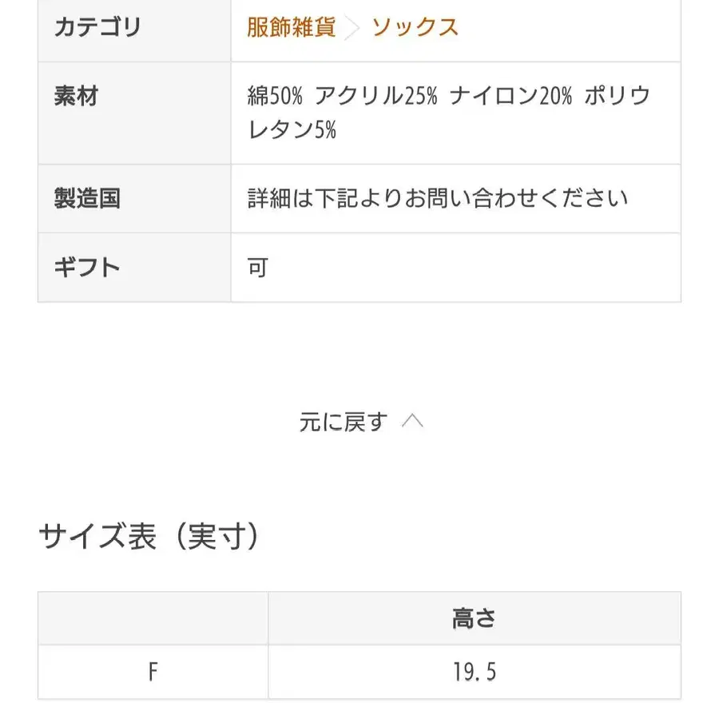Open the ソックス category link
Image resolution: width=719 pixels, height=719 pixels.
pos(415,27)
